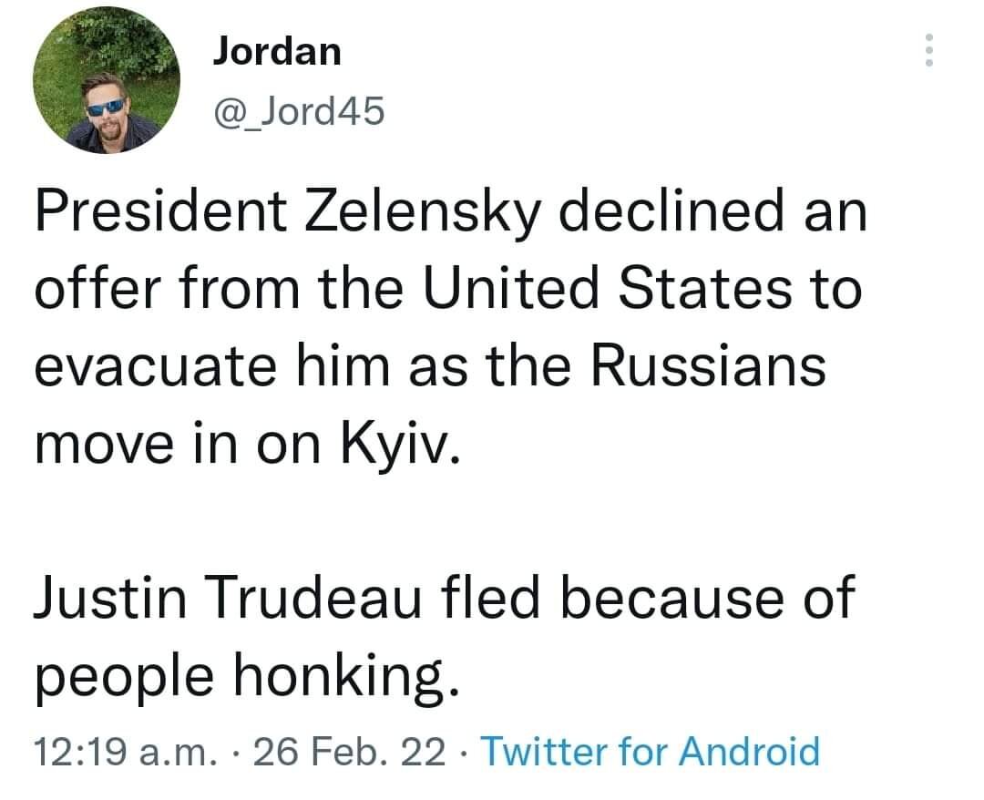
Task: Click the 26 Feb. 22 date
Action: point(352,753)
